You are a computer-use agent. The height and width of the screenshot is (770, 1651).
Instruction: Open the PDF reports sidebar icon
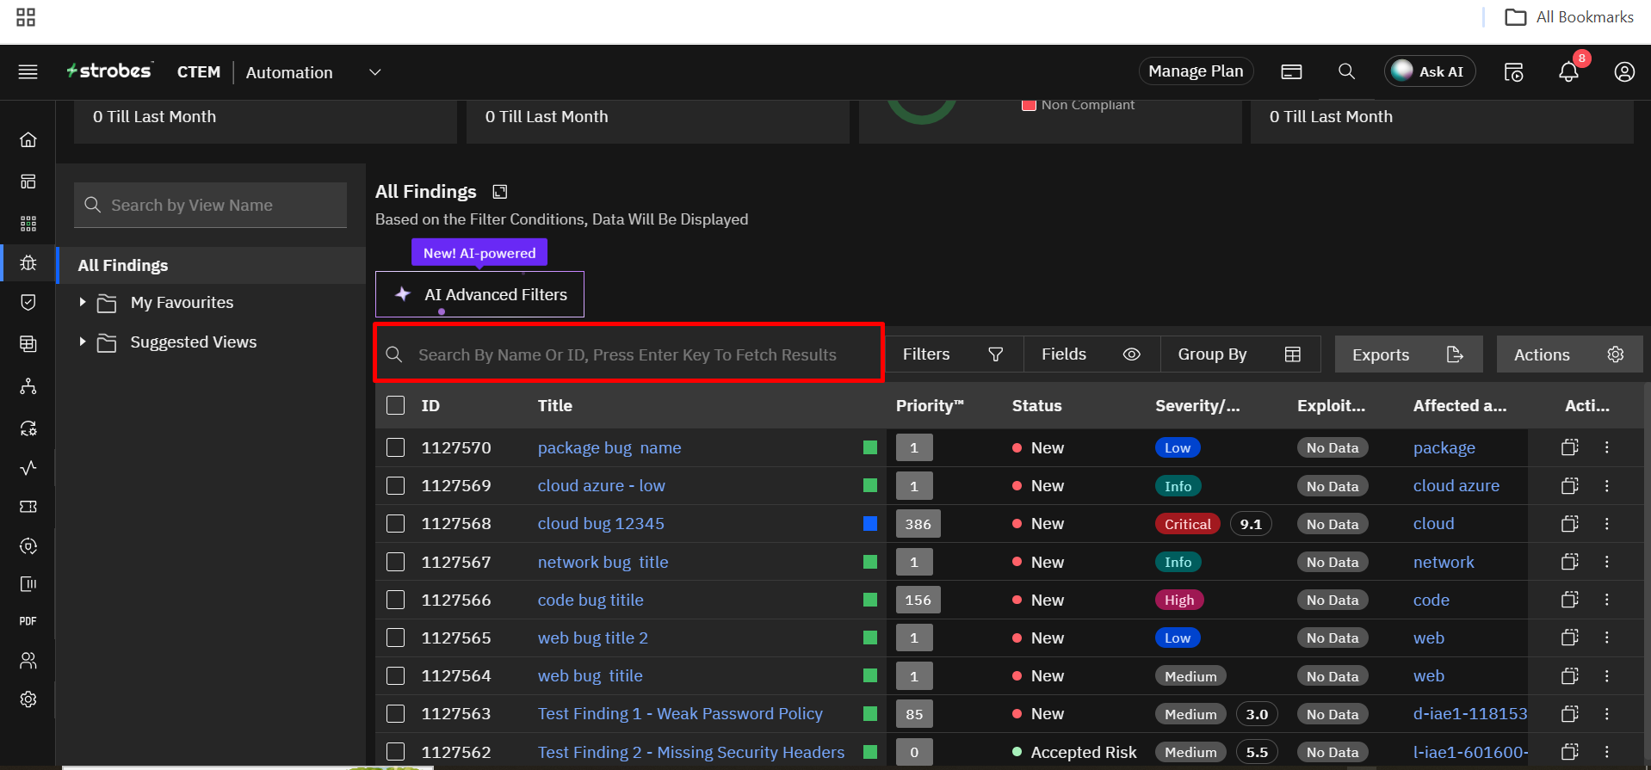pos(28,621)
